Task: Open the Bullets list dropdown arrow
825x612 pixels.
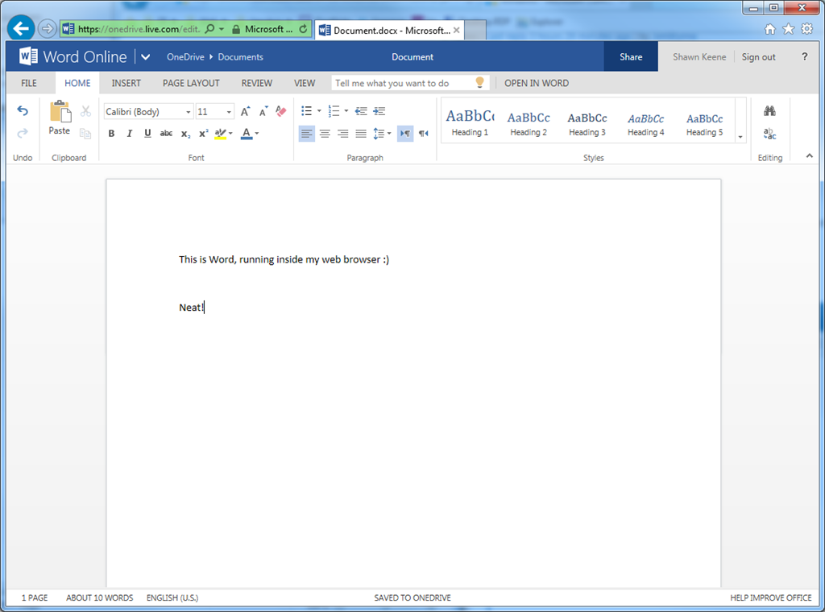Action: pyautogui.click(x=319, y=111)
